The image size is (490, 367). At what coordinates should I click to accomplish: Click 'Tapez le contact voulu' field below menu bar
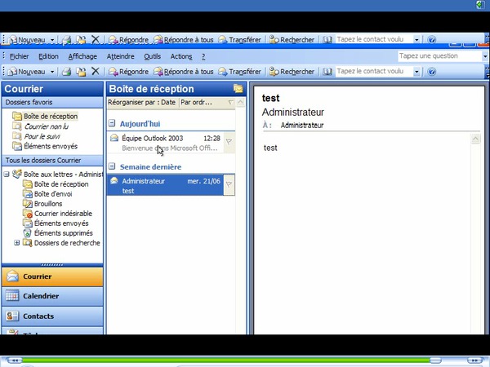[x=374, y=71]
